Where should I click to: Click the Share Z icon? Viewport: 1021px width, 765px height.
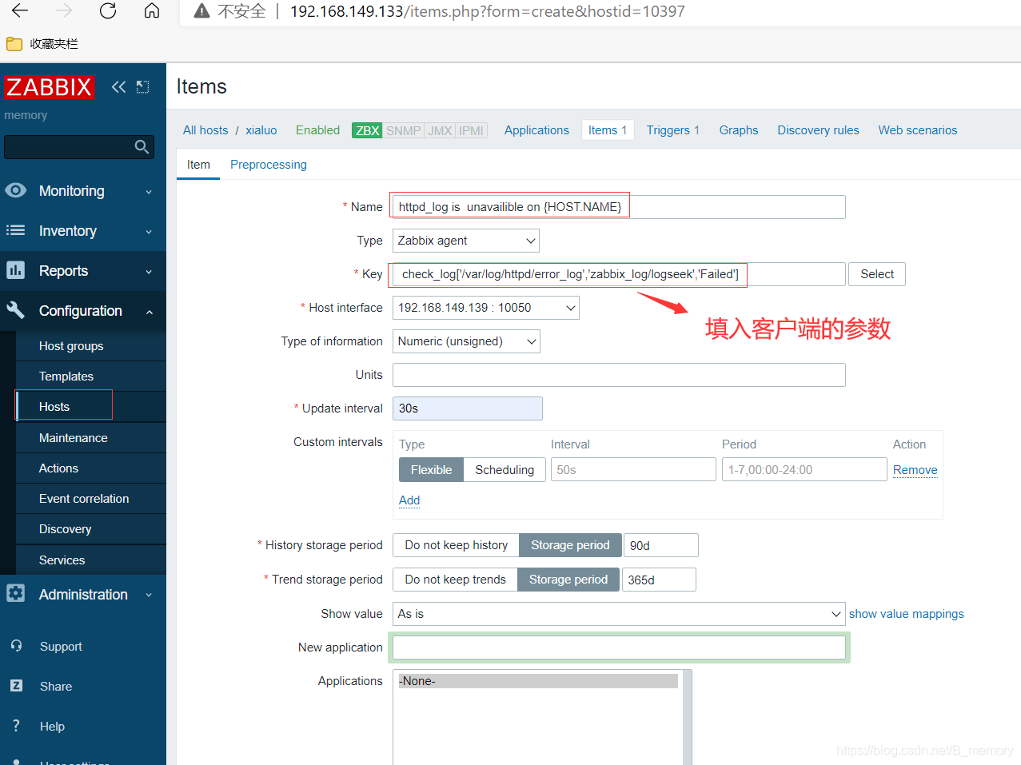click(x=16, y=686)
